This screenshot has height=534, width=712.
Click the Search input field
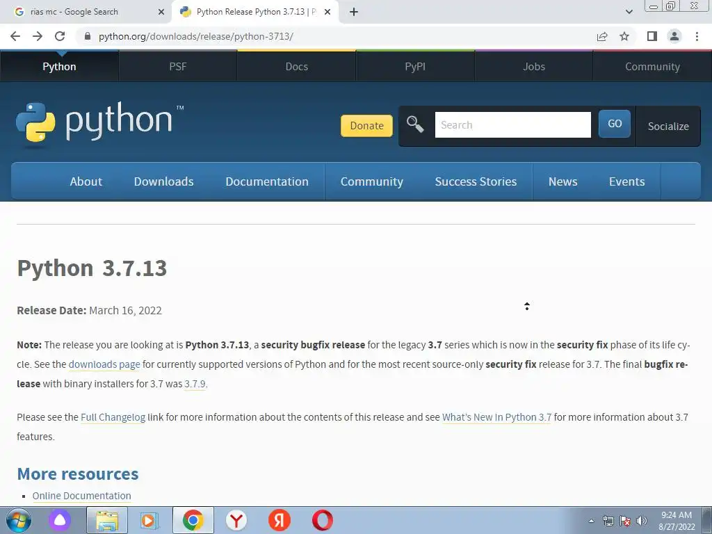click(x=512, y=125)
